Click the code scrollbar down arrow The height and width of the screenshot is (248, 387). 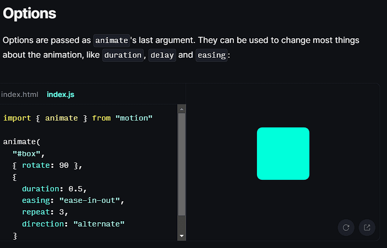pyautogui.click(x=182, y=236)
